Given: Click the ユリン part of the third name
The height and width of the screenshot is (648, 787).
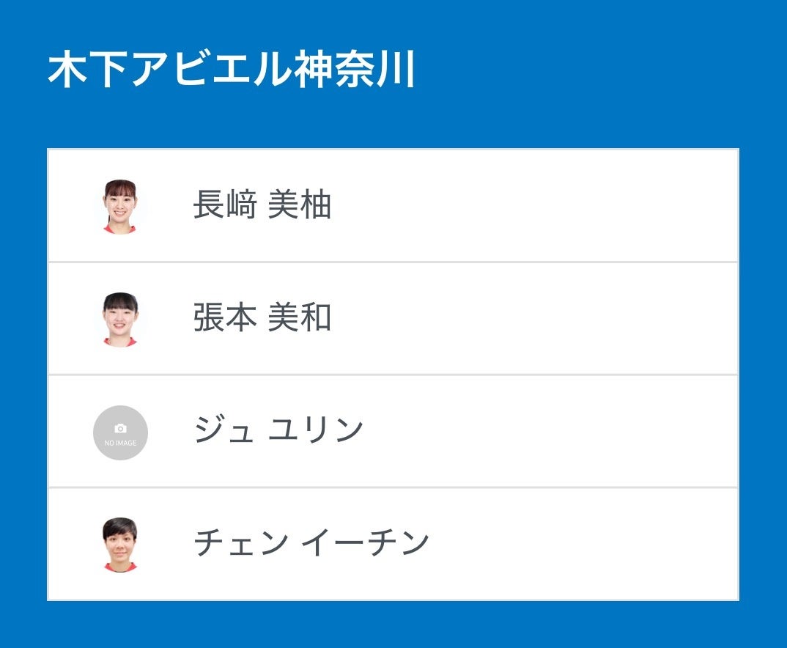Looking at the screenshot, I should click(x=316, y=430).
